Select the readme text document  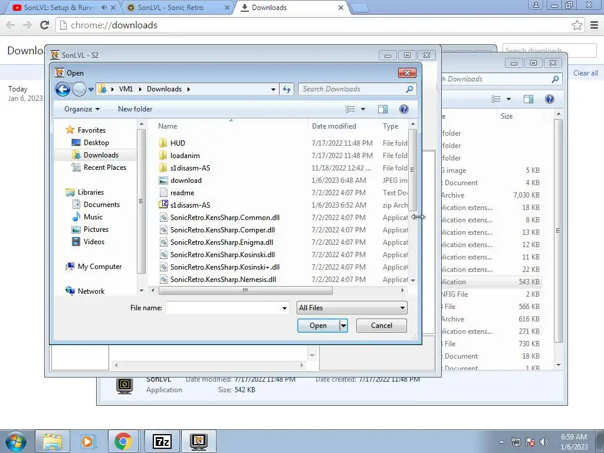182,193
